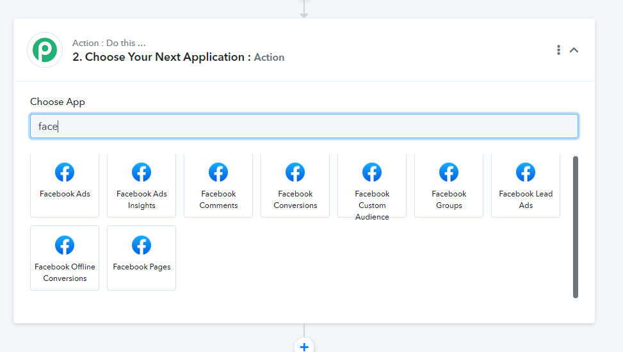Open the three-dot step options menu
This screenshot has height=352, width=623.
tap(558, 50)
